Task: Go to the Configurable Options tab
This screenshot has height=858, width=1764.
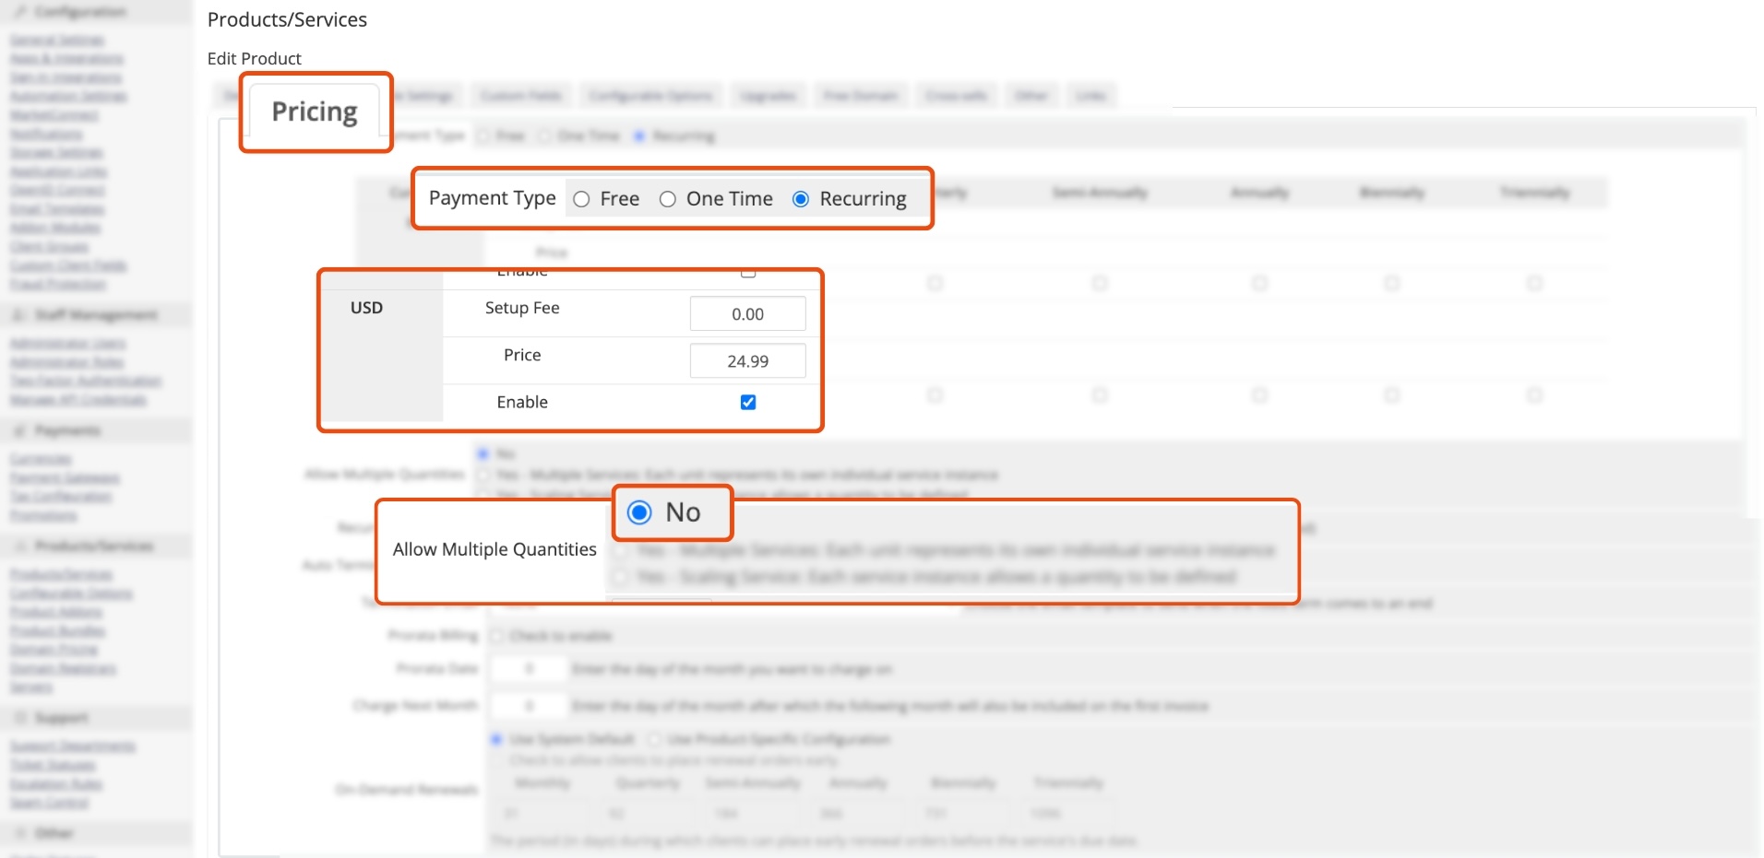Action: pos(650,96)
